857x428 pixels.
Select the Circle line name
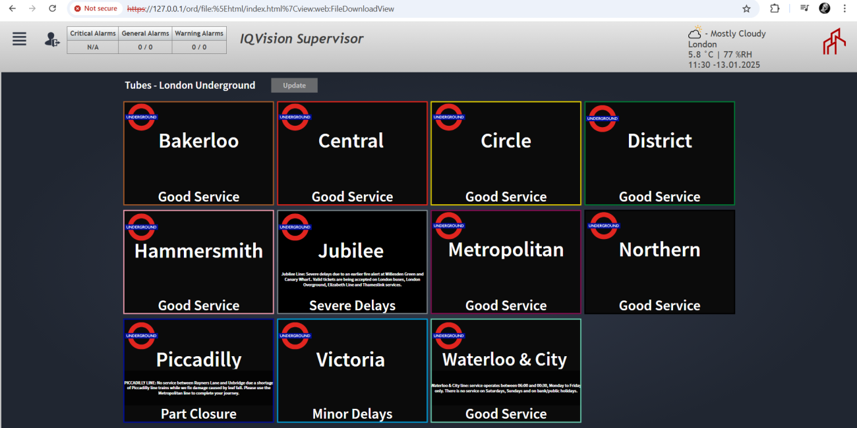[x=506, y=141]
